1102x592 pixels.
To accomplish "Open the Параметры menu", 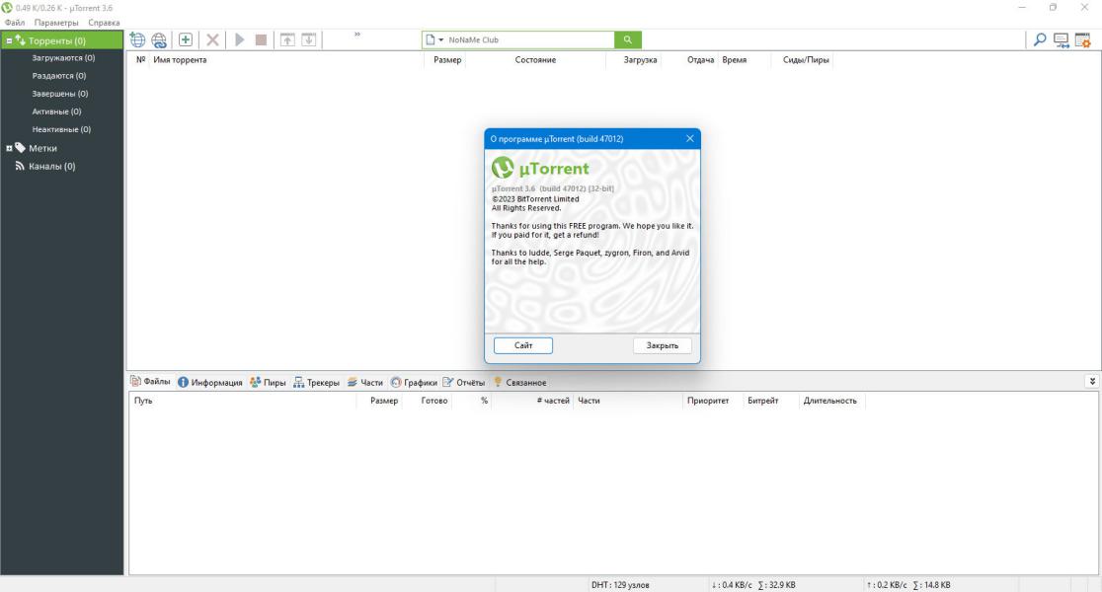I will tap(56, 23).
